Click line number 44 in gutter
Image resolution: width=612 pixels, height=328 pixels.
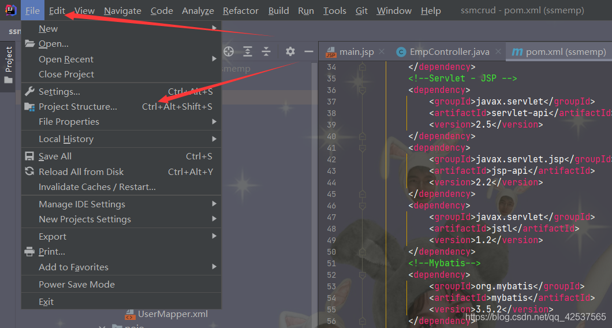[x=331, y=182]
